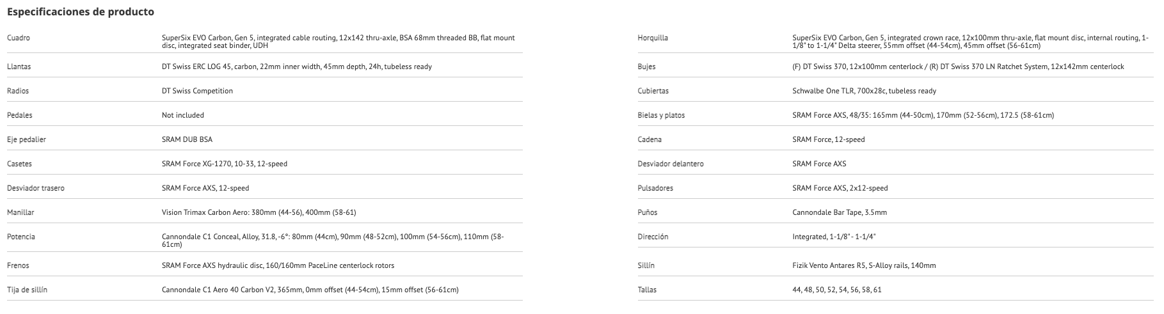The height and width of the screenshot is (314, 1164).
Task: Click the 'DT Swiss Competition' radios value
Action: [x=197, y=91]
